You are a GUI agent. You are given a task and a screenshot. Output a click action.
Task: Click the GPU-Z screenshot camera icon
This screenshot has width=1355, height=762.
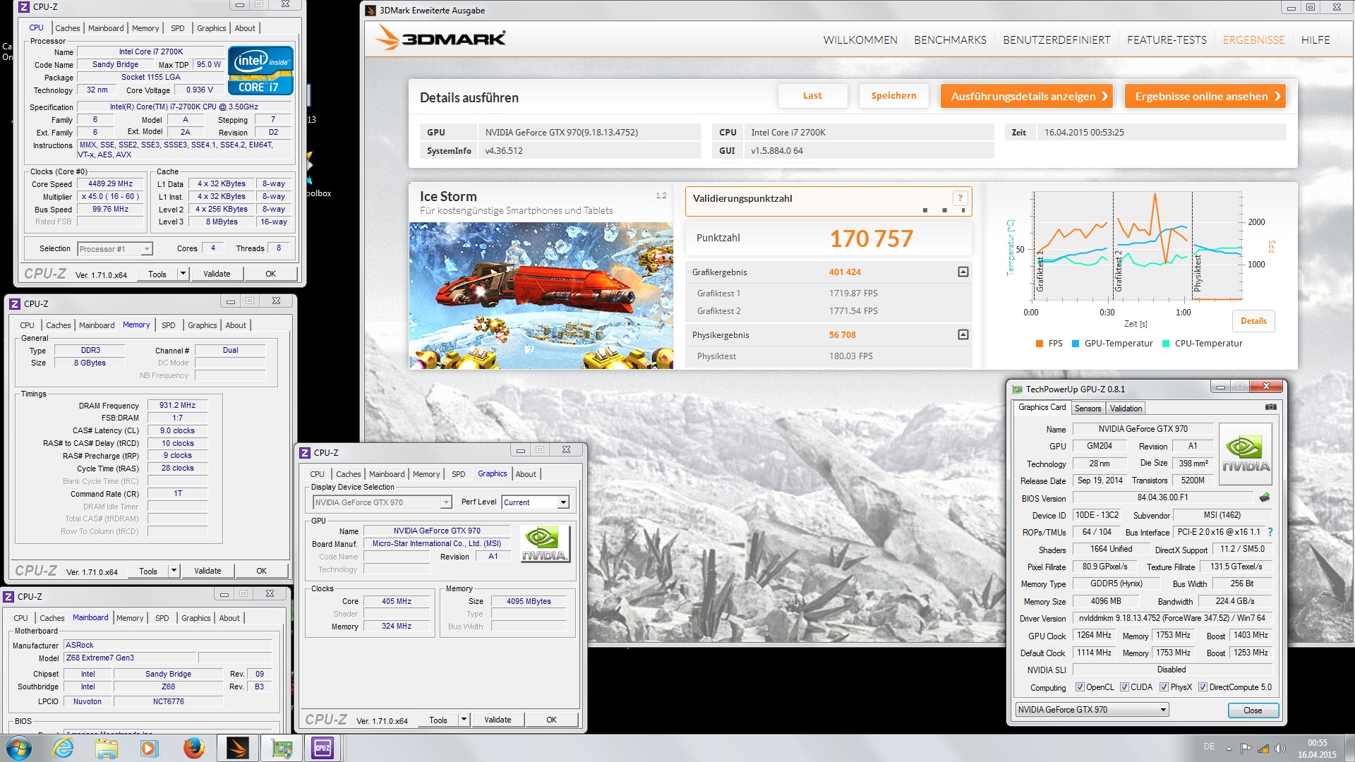(1270, 407)
